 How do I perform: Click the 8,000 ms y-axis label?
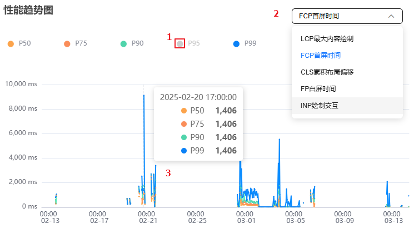click(x=23, y=108)
